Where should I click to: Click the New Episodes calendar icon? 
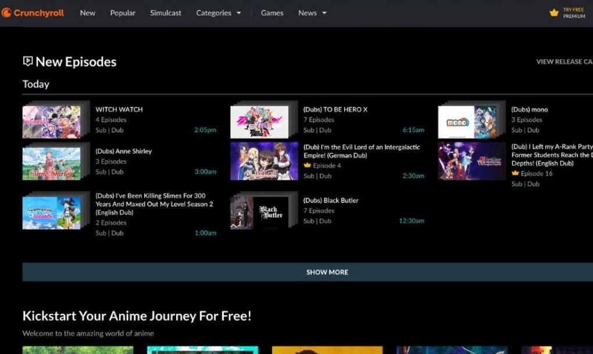click(x=27, y=61)
